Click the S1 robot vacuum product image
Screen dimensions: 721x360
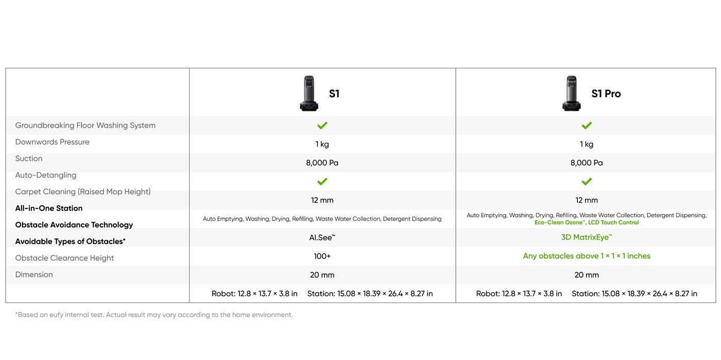coord(309,94)
